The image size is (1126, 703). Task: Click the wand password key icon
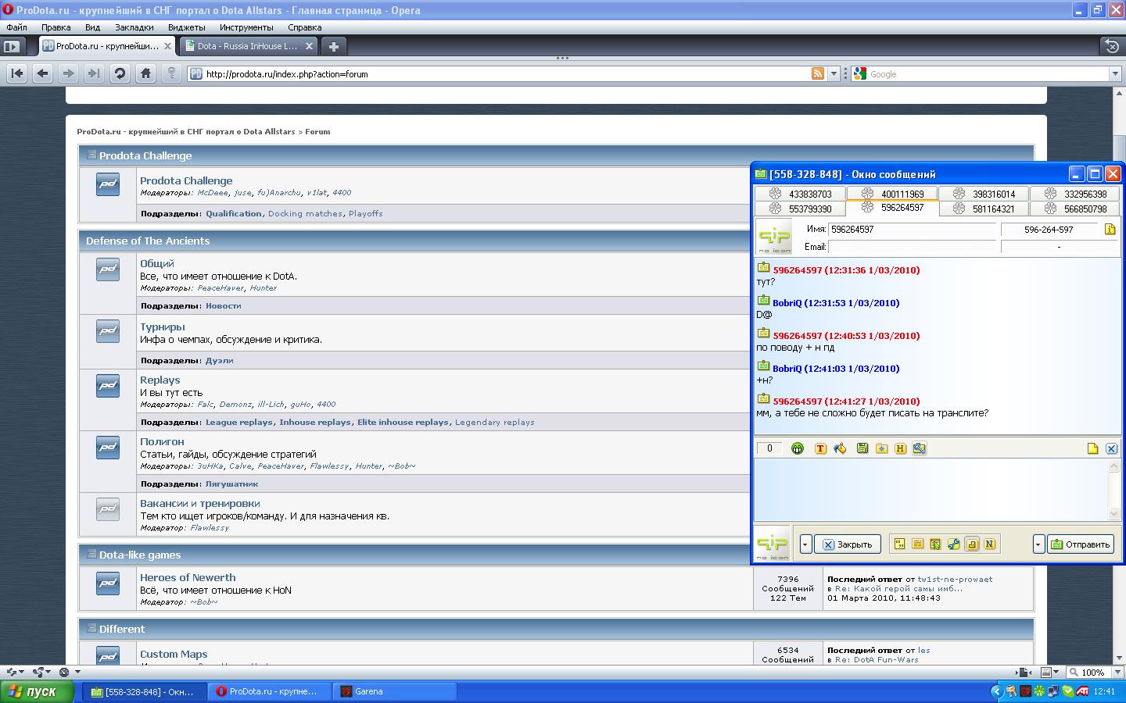(171, 73)
